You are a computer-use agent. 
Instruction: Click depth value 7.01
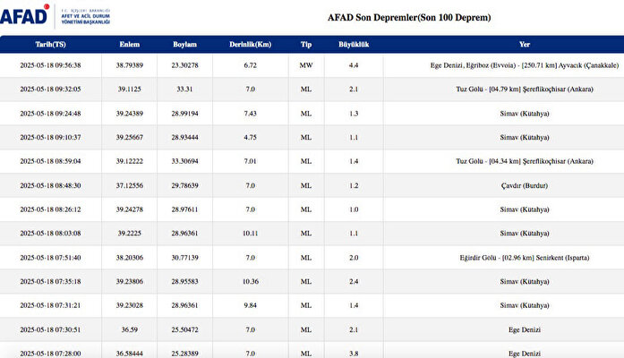251,161
